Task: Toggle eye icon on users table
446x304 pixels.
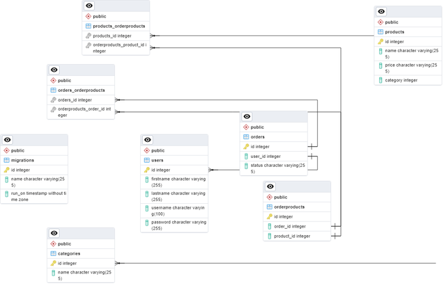Action: click(x=148, y=140)
